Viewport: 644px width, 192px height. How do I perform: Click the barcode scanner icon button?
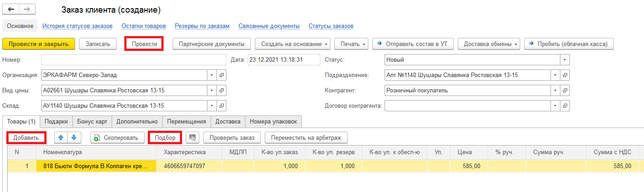[x=193, y=137]
